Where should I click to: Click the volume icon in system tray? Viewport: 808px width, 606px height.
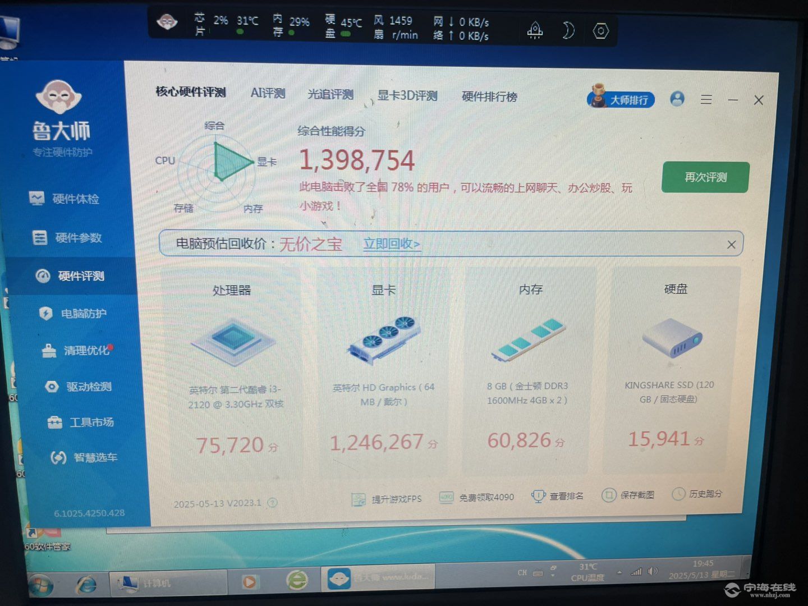pyautogui.click(x=652, y=571)
